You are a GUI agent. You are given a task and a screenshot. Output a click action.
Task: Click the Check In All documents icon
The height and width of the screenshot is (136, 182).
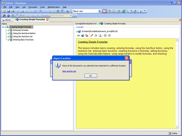click(135, 11)
